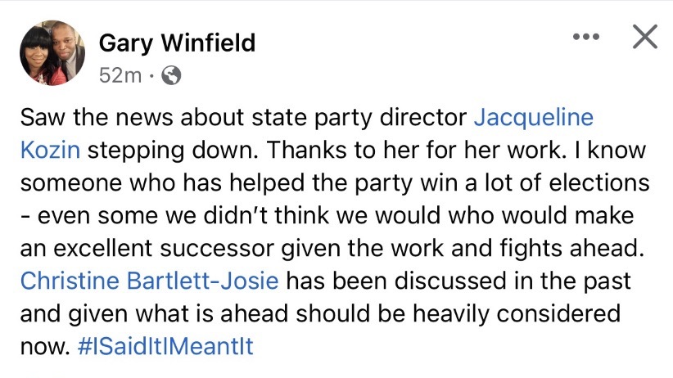Open the three-dot post options menu
673x378 pixels.
[x=586, y=37]
